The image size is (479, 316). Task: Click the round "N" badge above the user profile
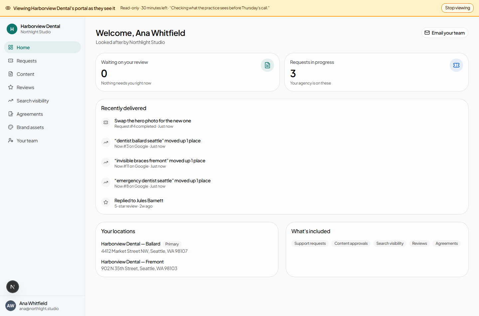coord(13,287)
